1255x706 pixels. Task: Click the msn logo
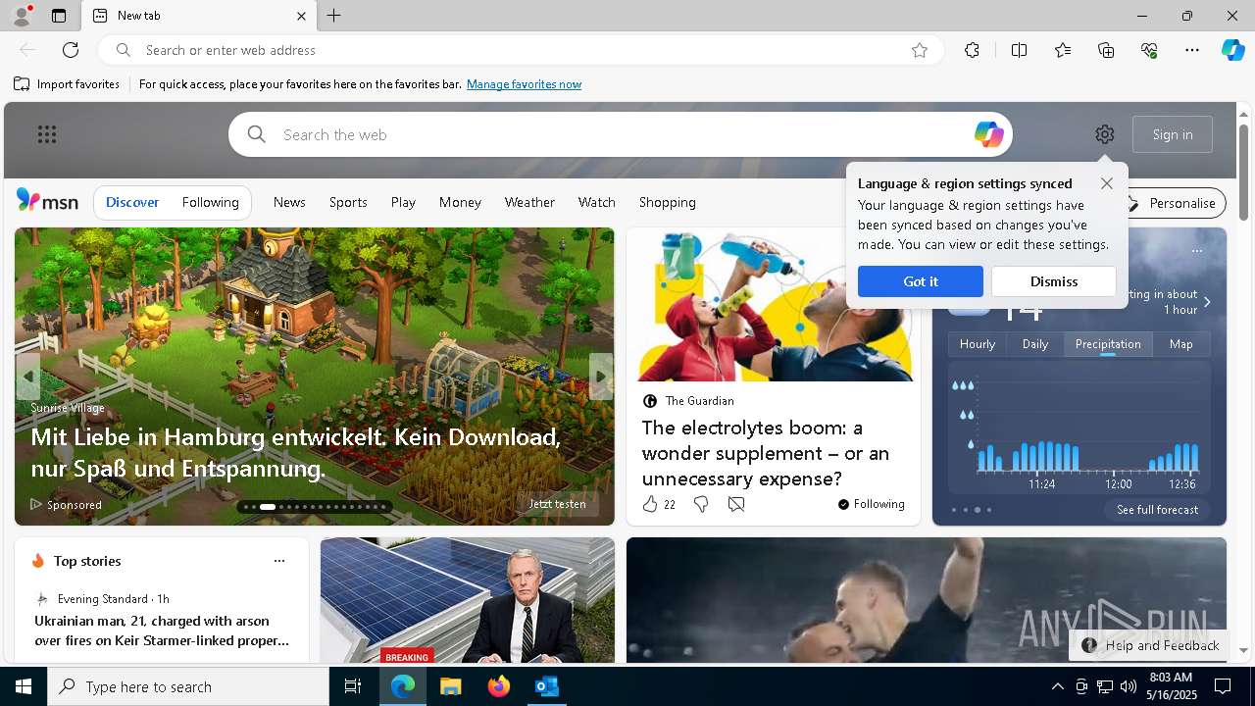[47, 201]
